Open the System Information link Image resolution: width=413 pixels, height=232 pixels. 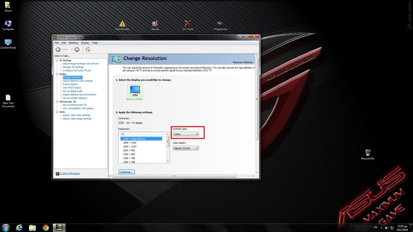pyautogui.click(x=70, y=173)
